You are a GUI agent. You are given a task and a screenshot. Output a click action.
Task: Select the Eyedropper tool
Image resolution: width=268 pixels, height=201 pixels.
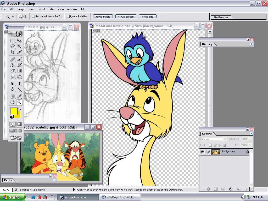pyautogui.click(x=19, y=96)
